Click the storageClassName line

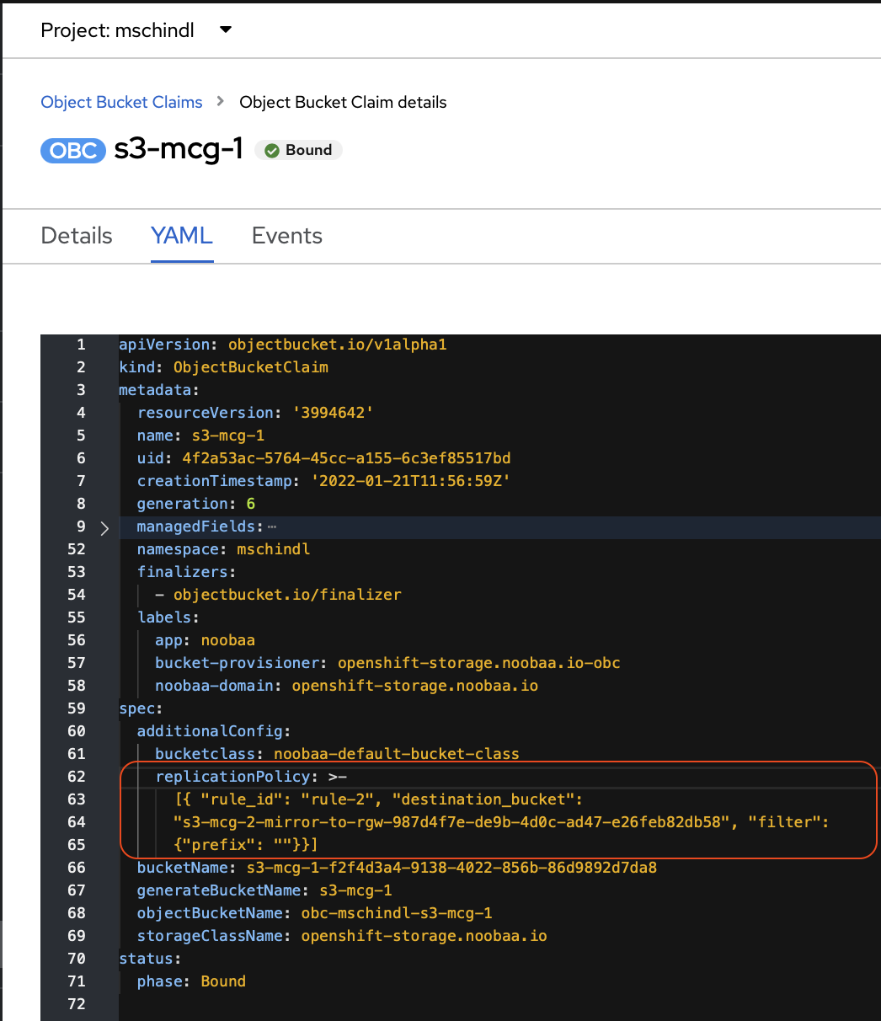(x=342, y=936)
